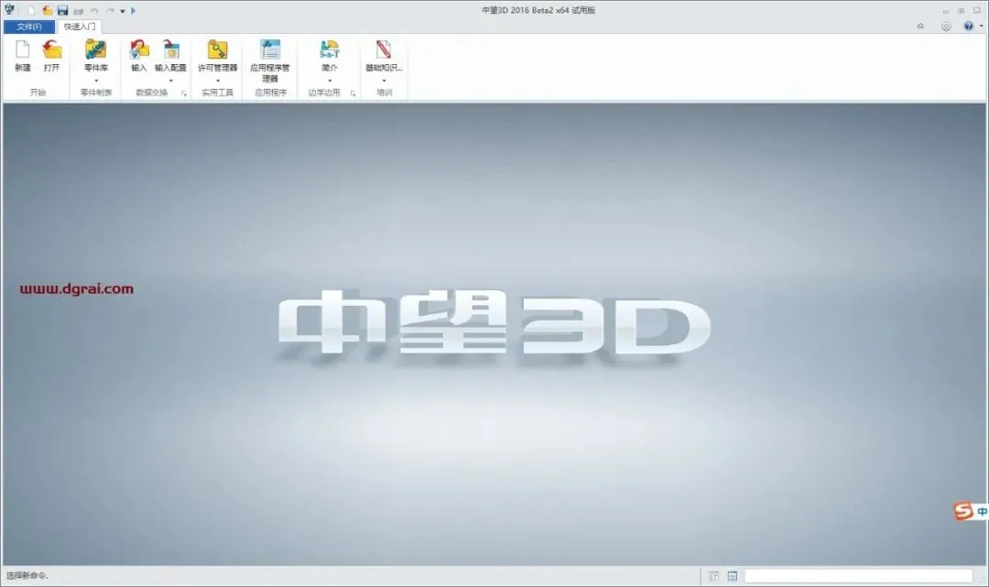Click the 选择新命令 status bar text
This screenshot has height=587, width=989.
(x=27, y=575)
